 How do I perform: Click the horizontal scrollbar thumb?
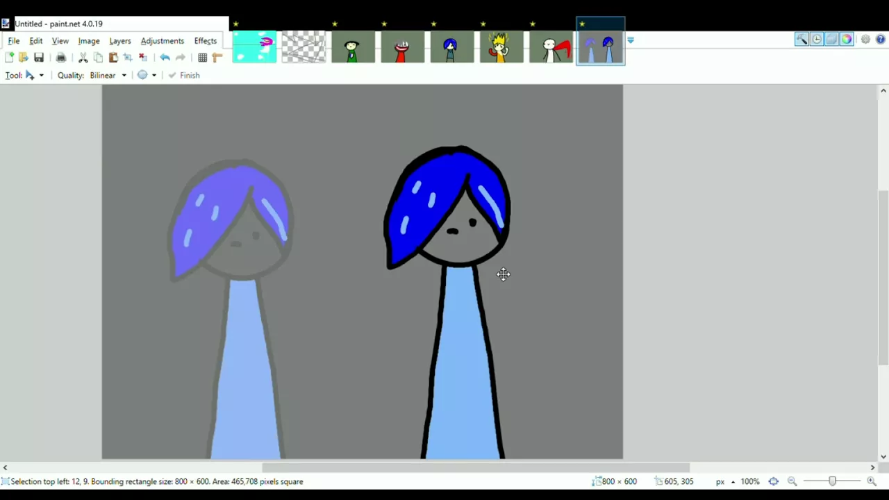tap(476, 467)
